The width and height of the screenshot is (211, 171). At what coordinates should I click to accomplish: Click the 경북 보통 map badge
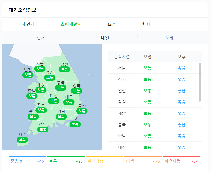click(x=77, y=91)
